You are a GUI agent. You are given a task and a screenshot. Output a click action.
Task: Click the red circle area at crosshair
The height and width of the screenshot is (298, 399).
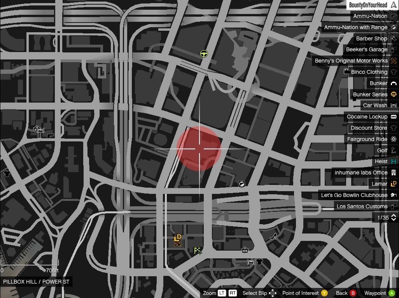[x=199, y=148]
